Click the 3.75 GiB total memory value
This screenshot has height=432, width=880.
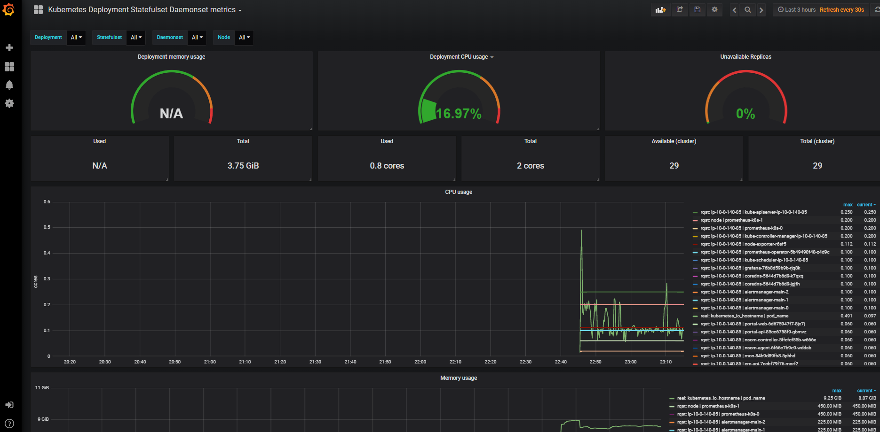tap(243, 166)
